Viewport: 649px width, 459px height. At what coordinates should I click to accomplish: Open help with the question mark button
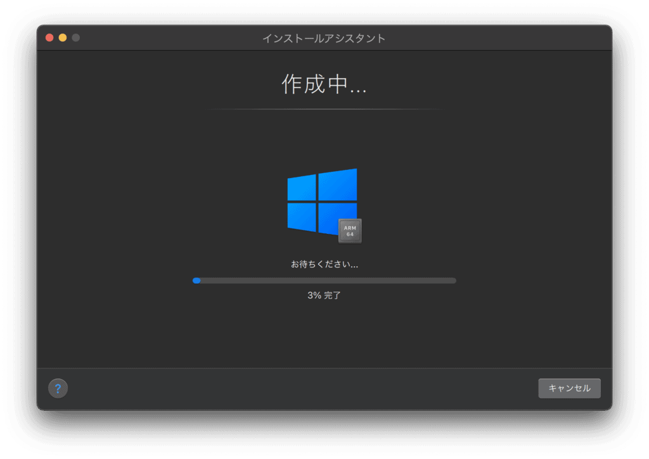coord(58,388)
